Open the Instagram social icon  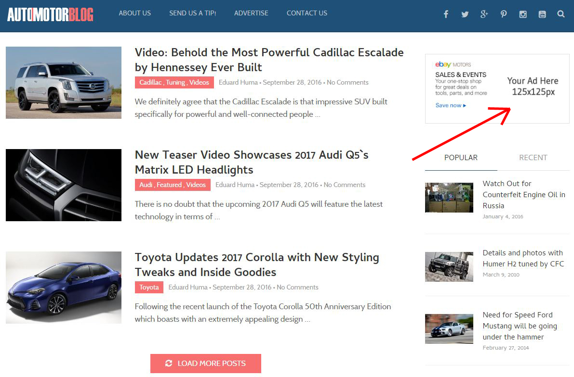pyautogui.click(x=523, y=14)
